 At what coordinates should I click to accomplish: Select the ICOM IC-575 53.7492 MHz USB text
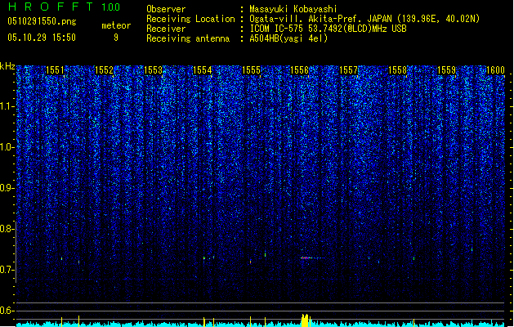(328, 29)
